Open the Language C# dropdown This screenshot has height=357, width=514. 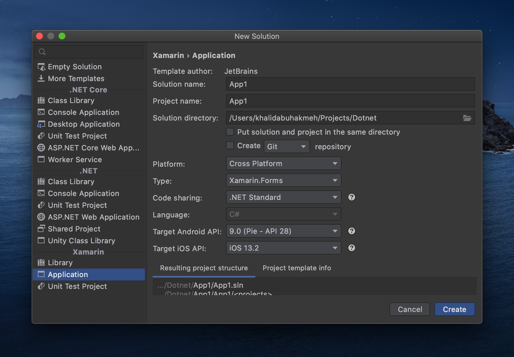click(283, 214)
